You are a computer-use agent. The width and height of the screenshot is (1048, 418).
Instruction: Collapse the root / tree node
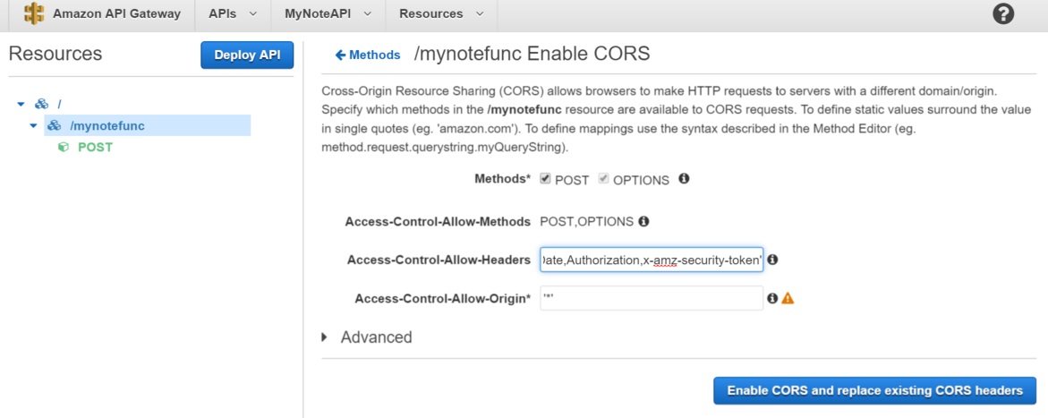pyautogui.click(x=21, y=105)
